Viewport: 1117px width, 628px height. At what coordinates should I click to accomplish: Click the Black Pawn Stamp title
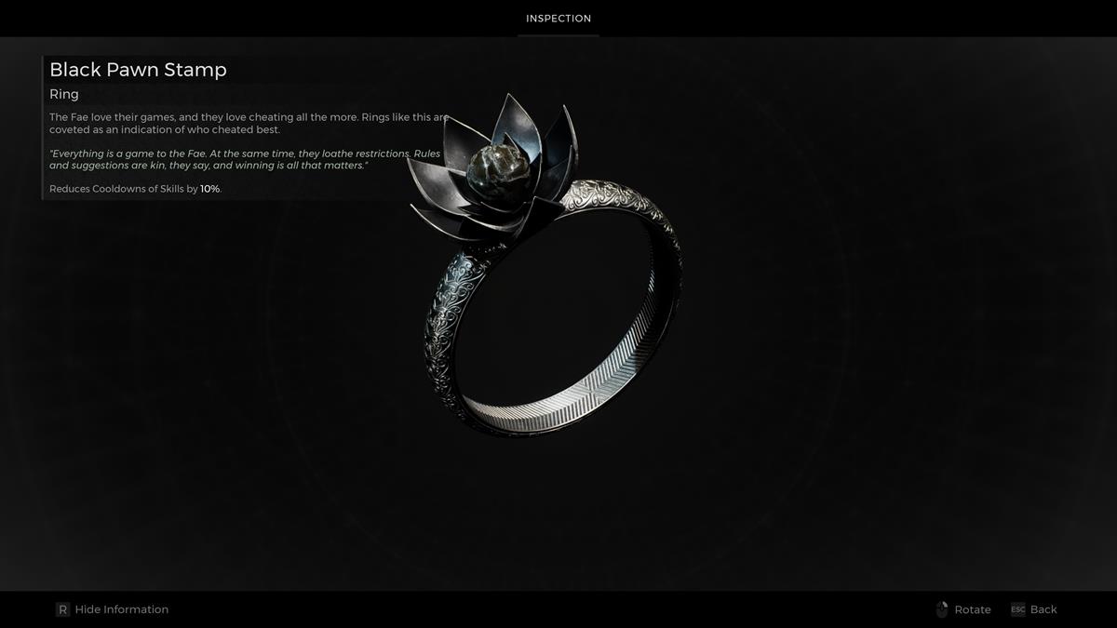tap(138, 70)
